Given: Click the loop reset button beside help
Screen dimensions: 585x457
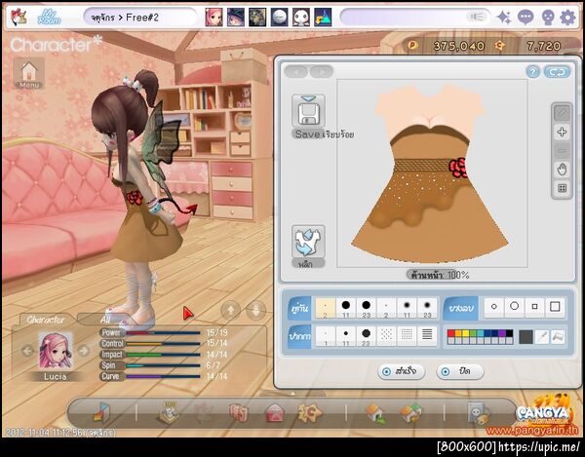Looking at the screenshot, I should [557, 71].
